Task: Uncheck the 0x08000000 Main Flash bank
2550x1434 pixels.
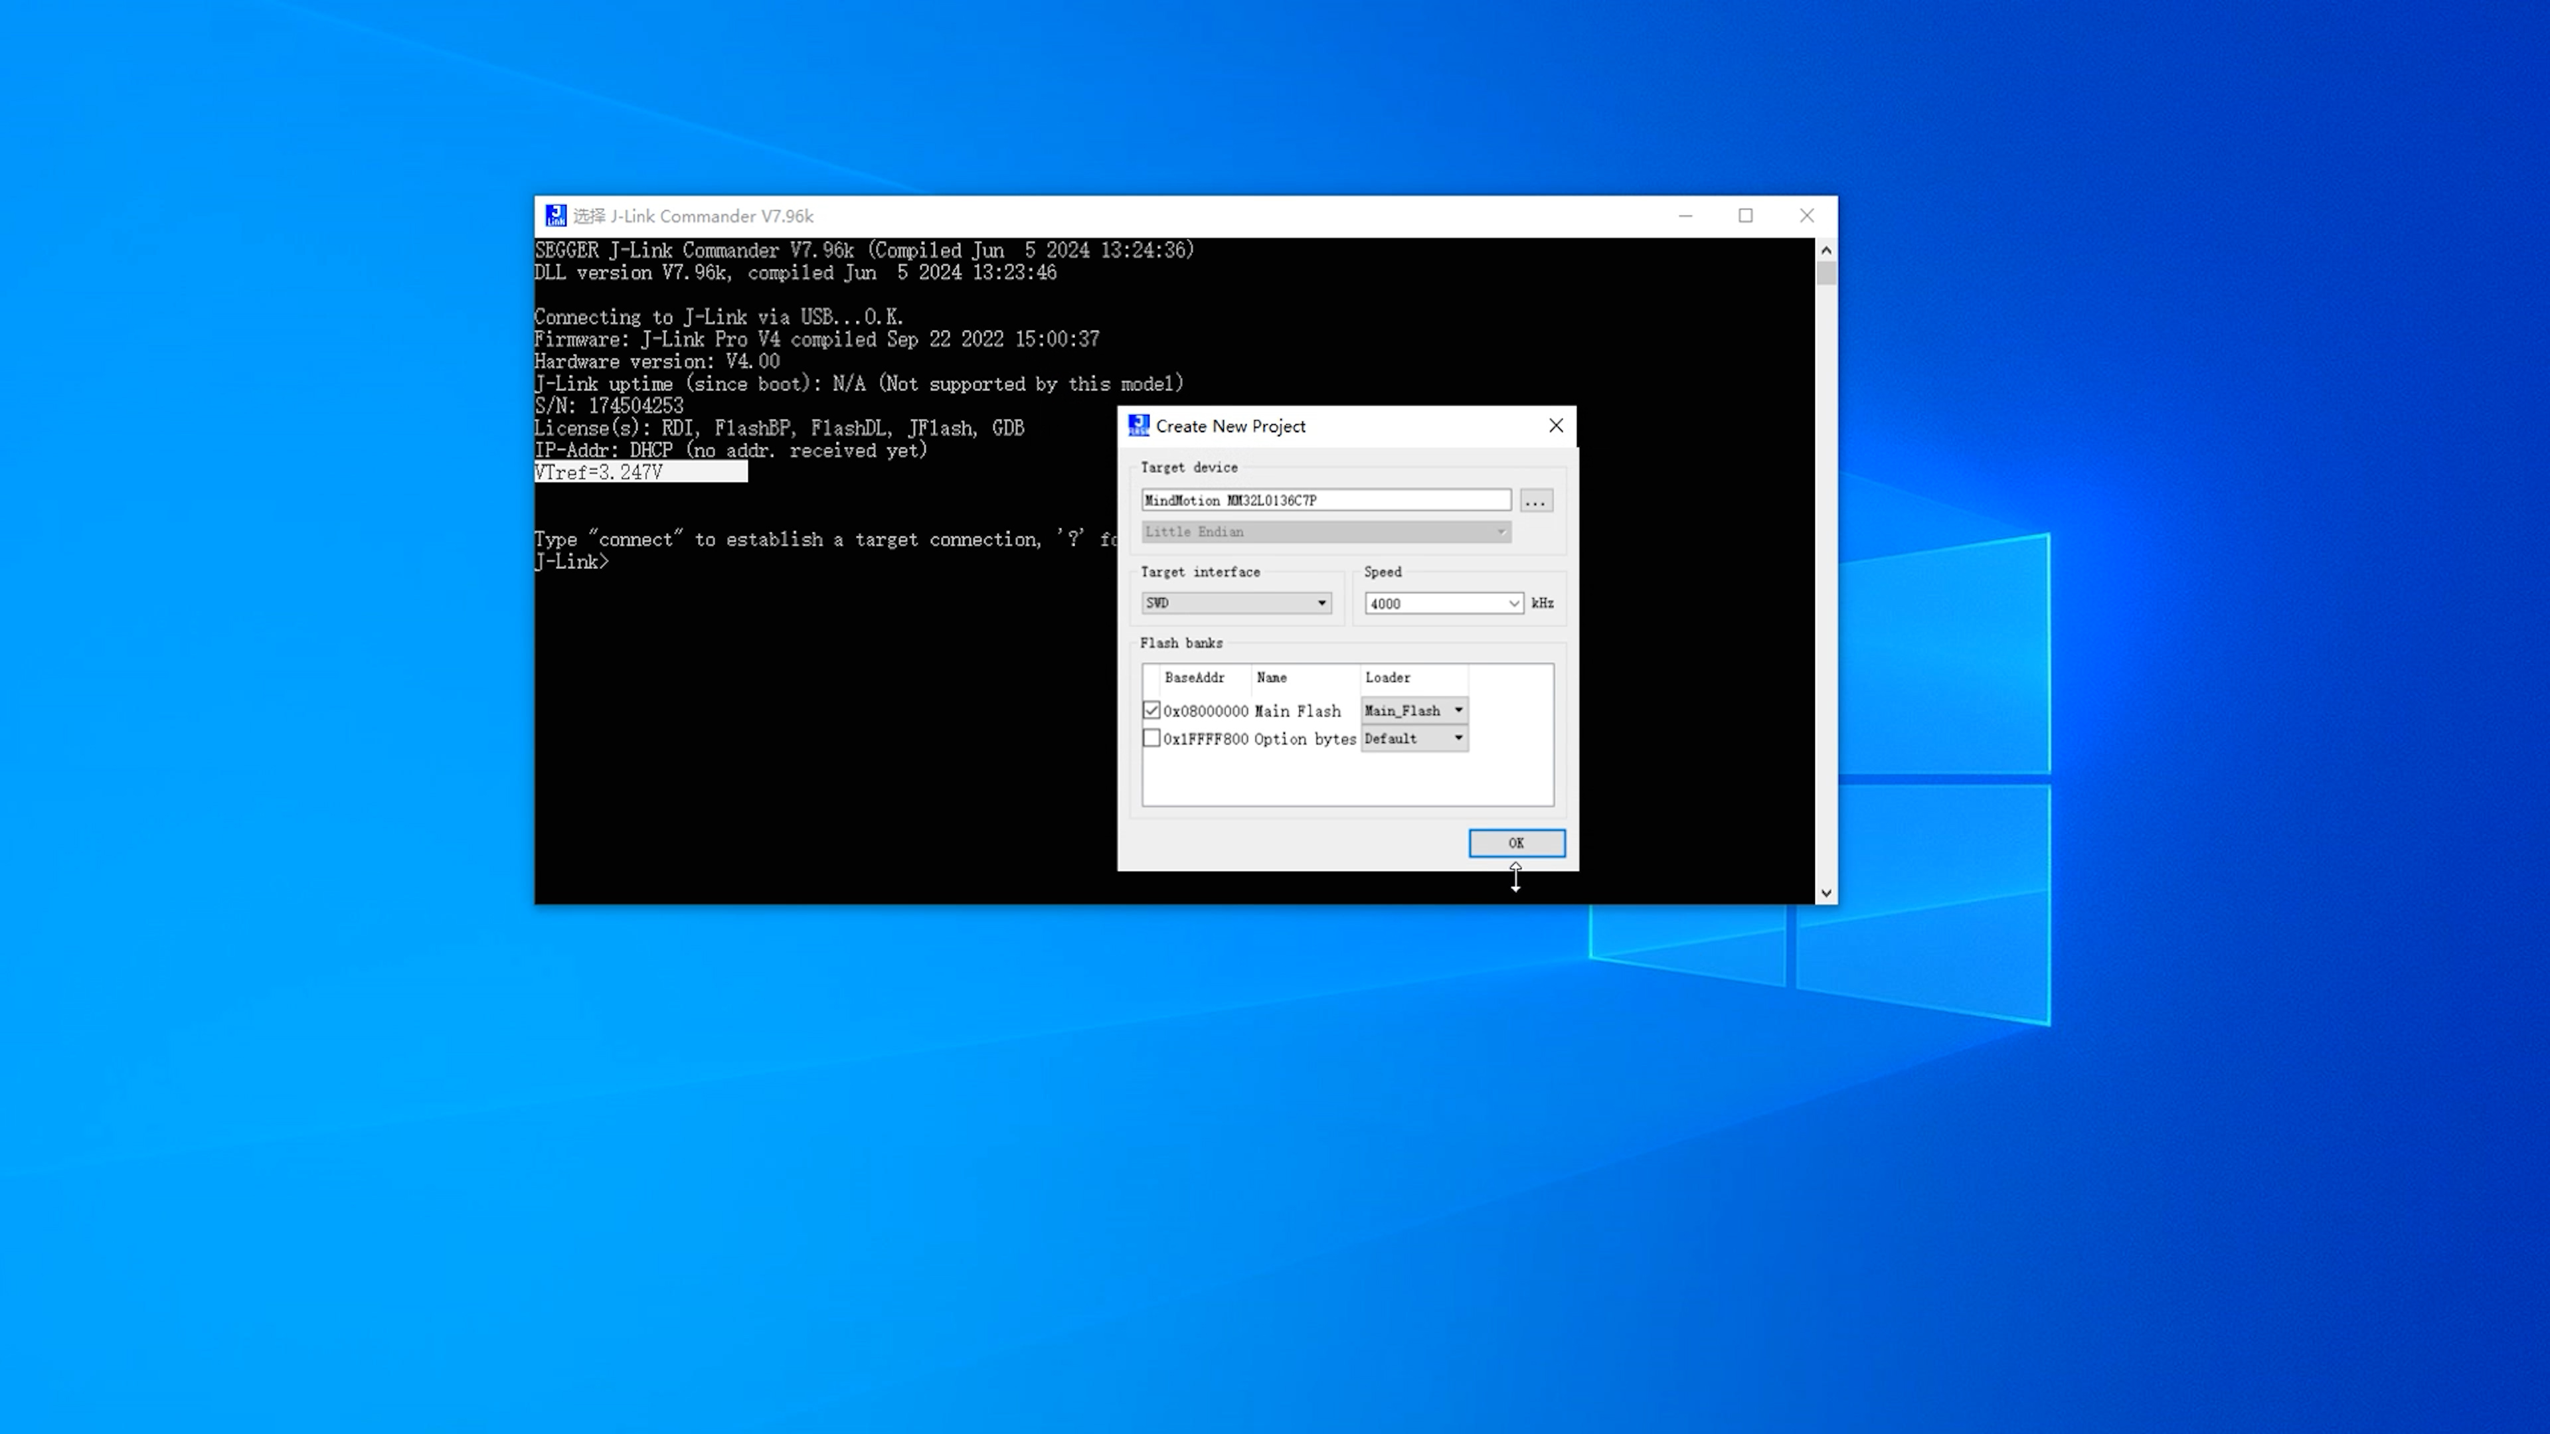Action: 1150,710
